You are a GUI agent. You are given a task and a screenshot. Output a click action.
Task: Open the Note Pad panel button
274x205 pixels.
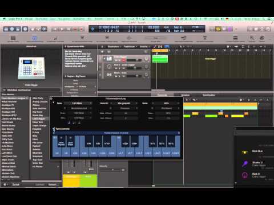click(x=256, y=29)
